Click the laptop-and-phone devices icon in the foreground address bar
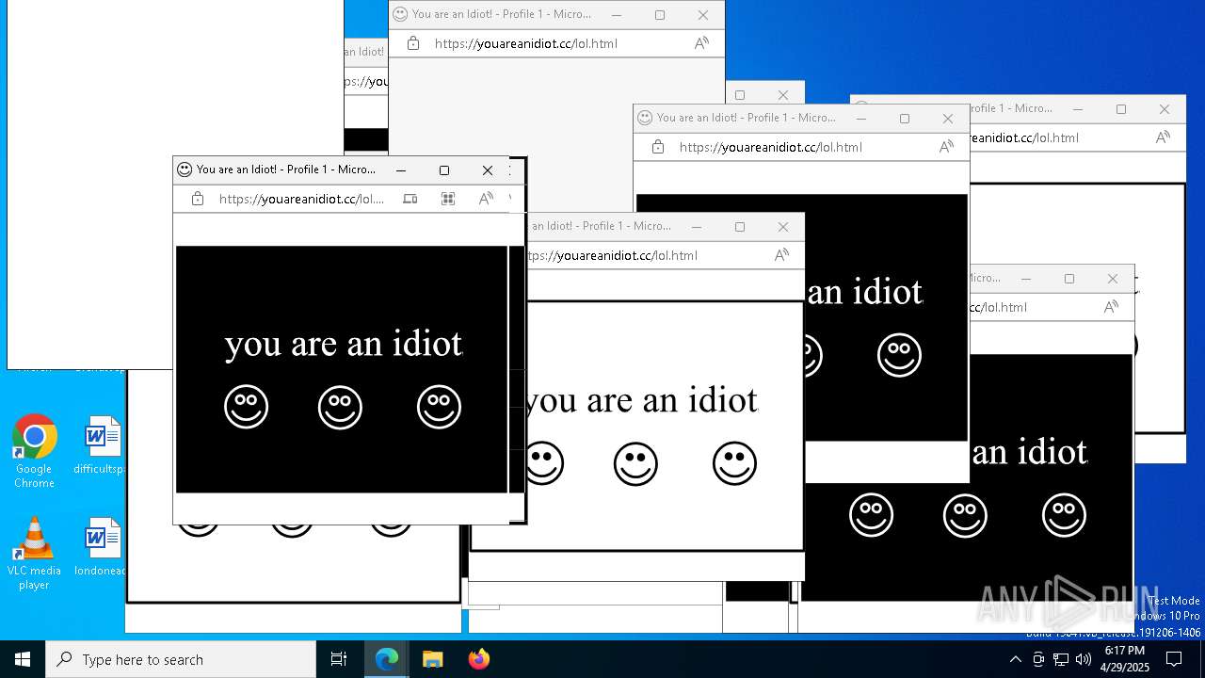 coord(410,199)
